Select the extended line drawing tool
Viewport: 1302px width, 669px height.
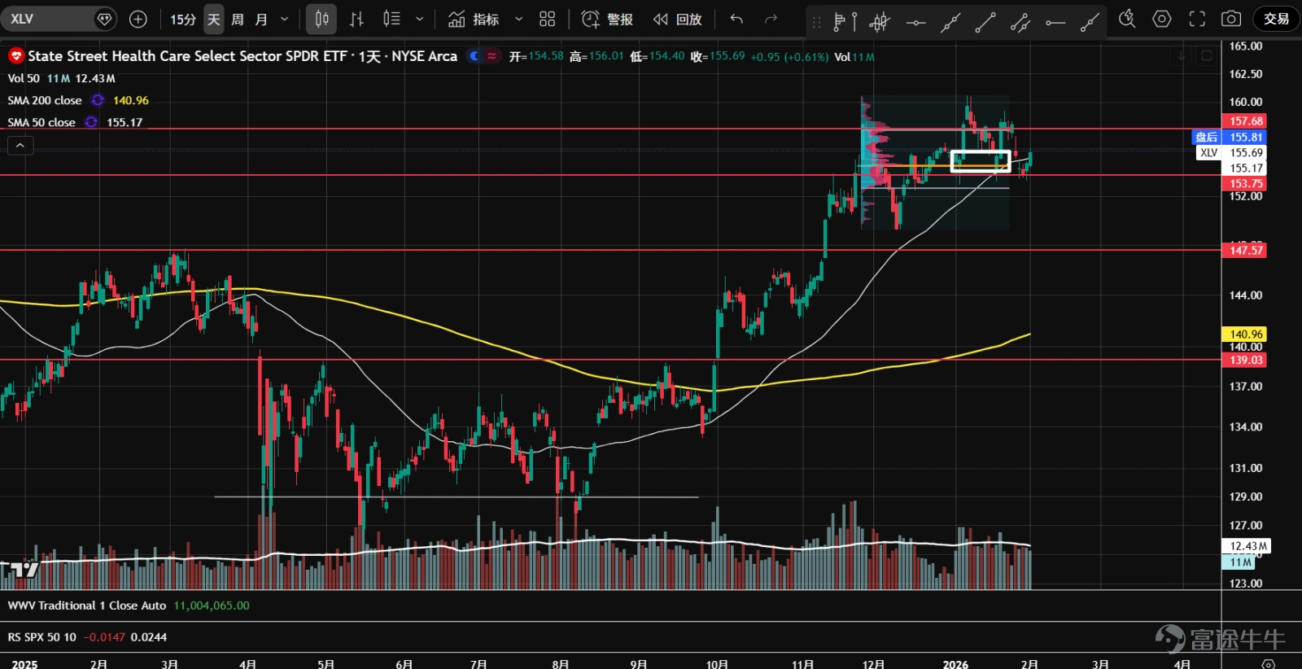click(950, 22)
